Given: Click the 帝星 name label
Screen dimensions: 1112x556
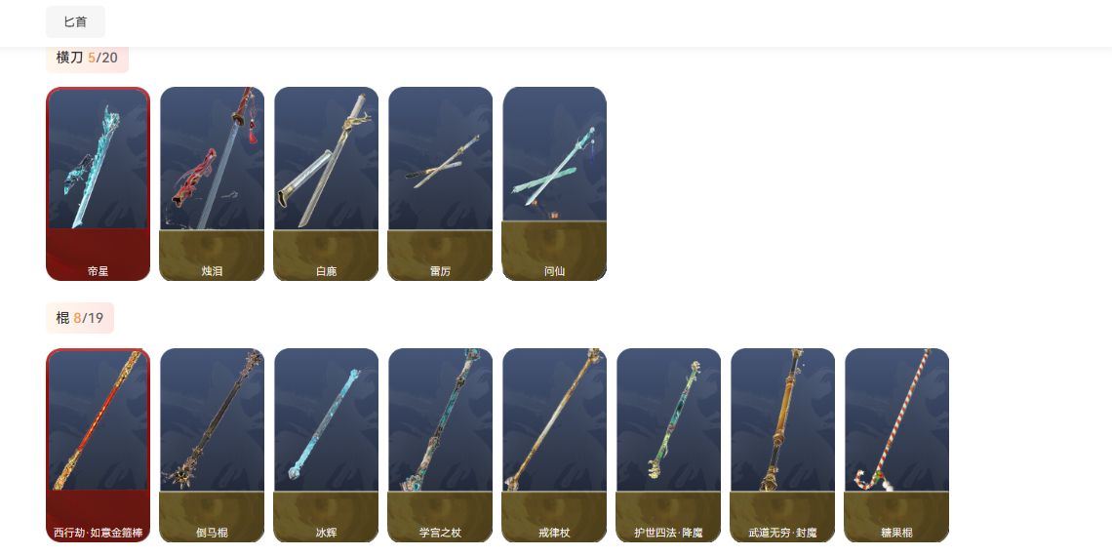Looking at the screenshot, I should click(98, 271).
